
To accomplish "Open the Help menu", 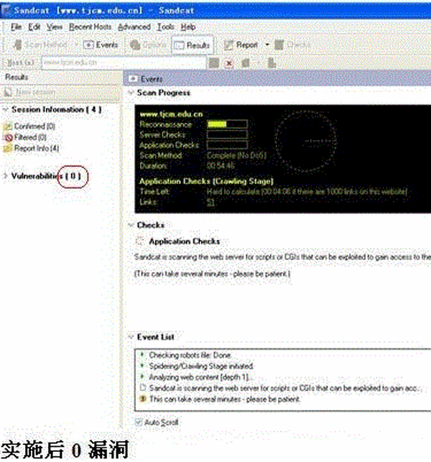I will coord(188,27).
